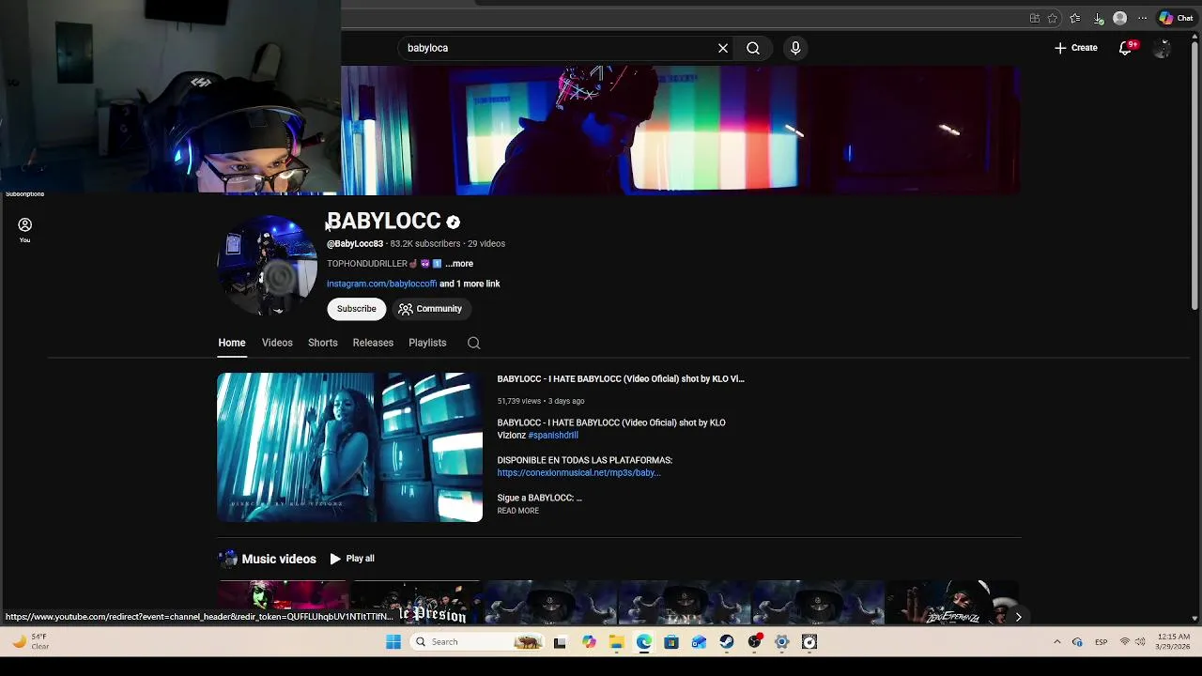Click the channel banner image
Screen dimensions: 1202x676
pyautogui.click(x=681, y=131)
